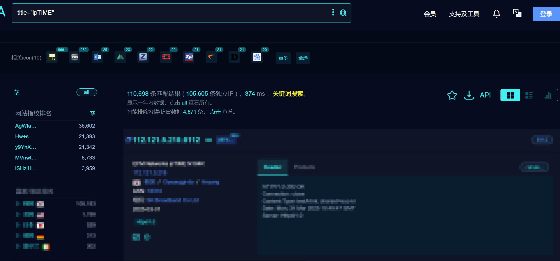Image resolution: width=560 pixels, height=261 pixels.
Task: Click the yellow 关键词搜索 link
Action: [288, 94]
